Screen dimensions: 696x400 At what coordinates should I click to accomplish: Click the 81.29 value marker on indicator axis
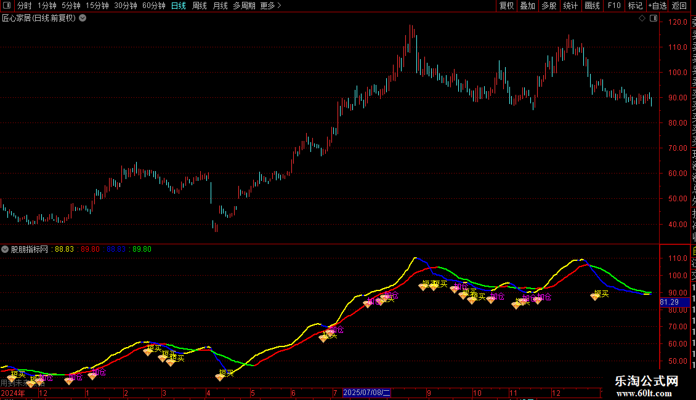[670, 302]
